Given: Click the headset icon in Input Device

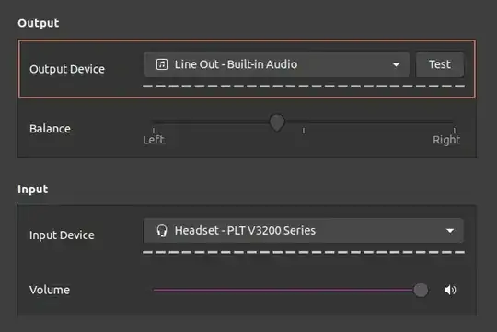Looking at the screenshot, I should point(162,231).
